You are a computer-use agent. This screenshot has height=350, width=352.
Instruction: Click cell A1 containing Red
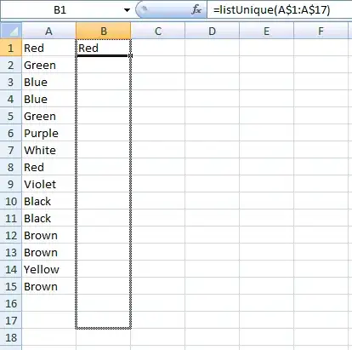pyautogui.click(x=48, y=48)
